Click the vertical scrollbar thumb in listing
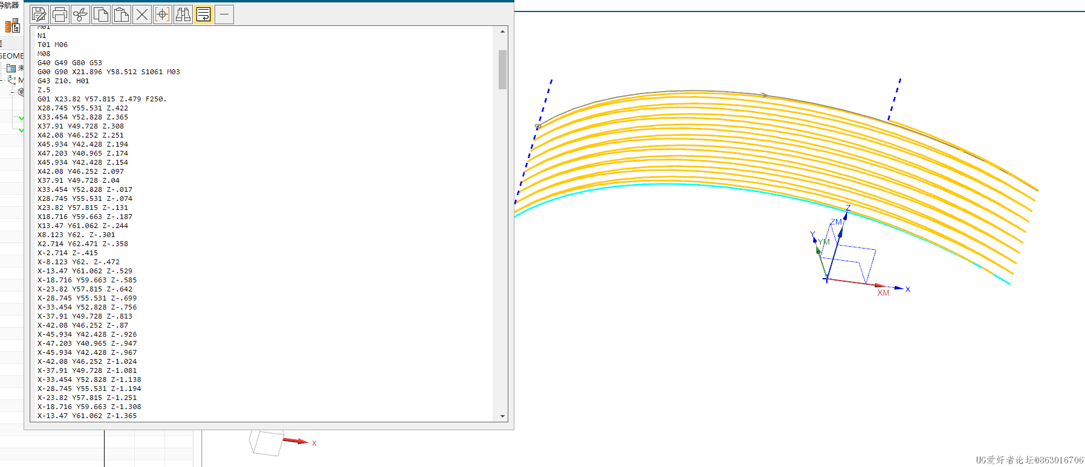 [502, 69]
